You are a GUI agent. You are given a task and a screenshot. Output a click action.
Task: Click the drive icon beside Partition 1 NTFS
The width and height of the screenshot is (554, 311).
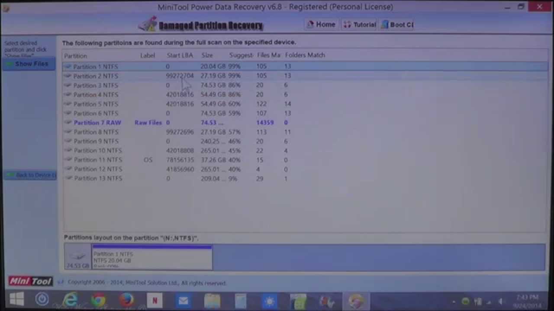(x=68, y=67)
